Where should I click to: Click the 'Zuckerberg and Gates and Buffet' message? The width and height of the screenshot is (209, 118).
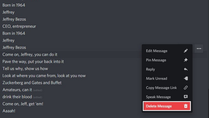pyautogui.click(x=32, y=83)
